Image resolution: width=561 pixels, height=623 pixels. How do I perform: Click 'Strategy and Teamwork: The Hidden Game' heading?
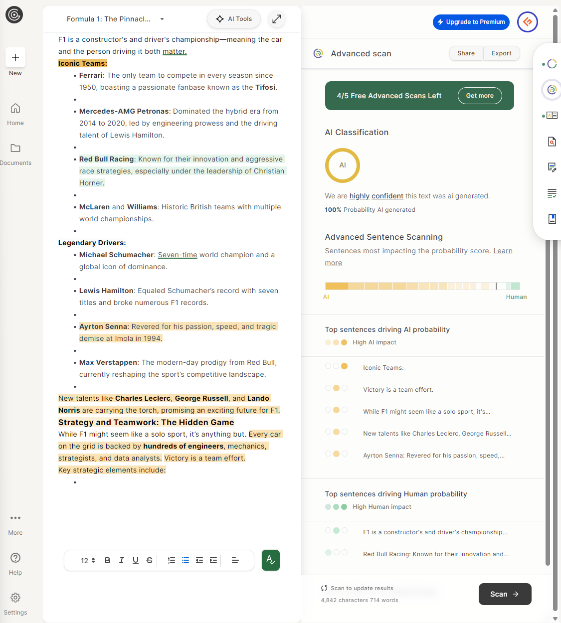(x=146, y=422)
